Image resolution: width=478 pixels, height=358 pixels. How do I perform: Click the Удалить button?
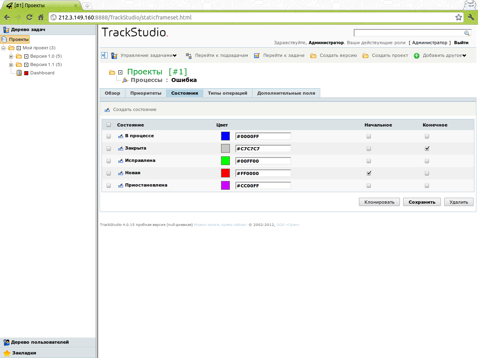(459, 202)
